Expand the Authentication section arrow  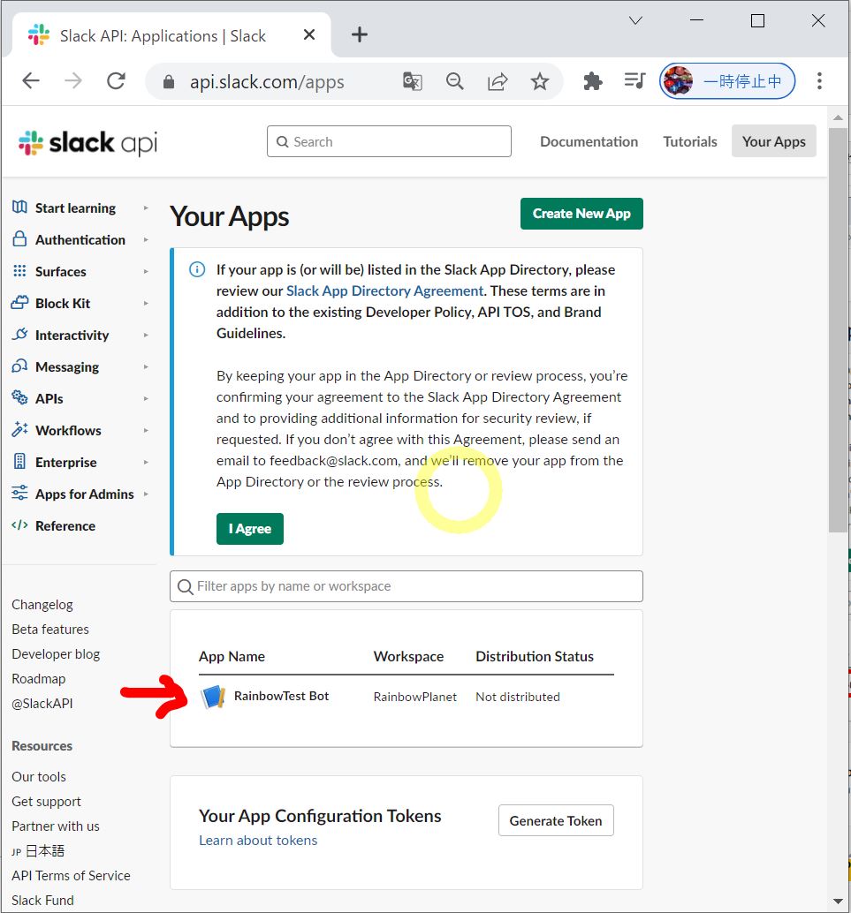tap(146, 239)
